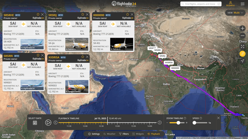Favorite the 5R5RRI flight card star

pyautogui.click(x=38, y=55)
